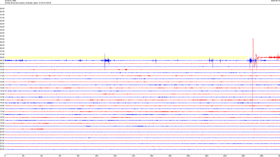Click the yellow highlighted band at 08:00
The width and height of the screenshot is (280, 157).
tap(126, 58)
